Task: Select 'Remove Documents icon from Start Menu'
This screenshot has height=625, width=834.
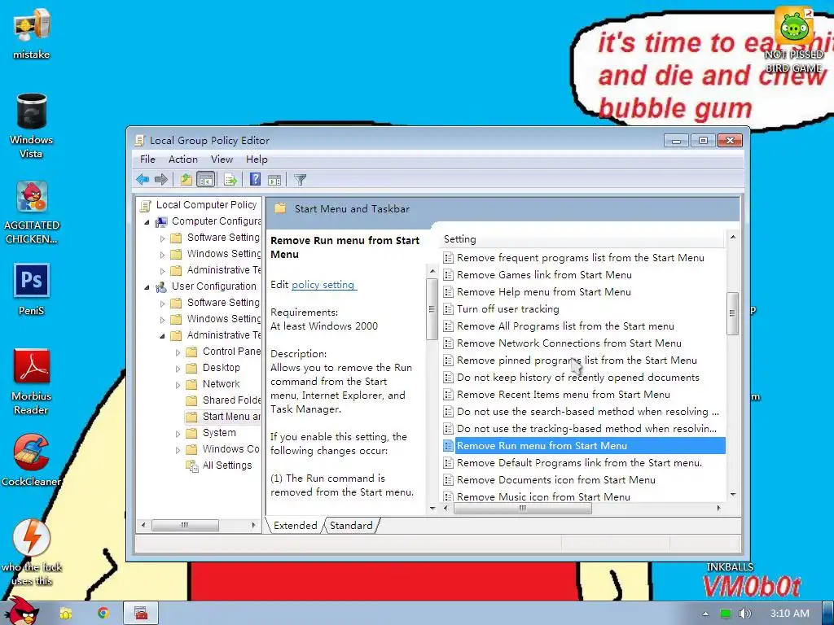Action: 555,480
